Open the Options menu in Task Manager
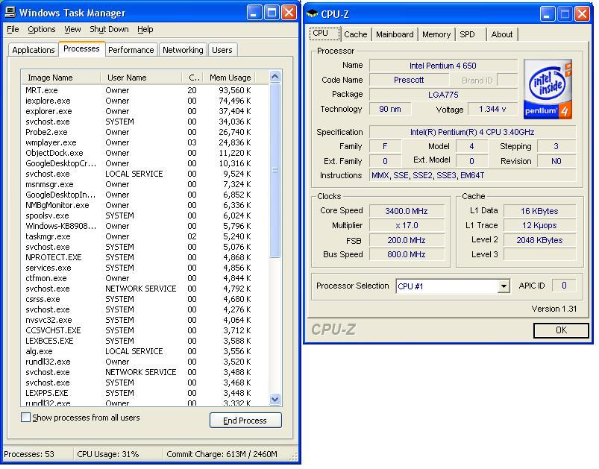The height and width of the screenshot is (469, 599). pos(41,29)
